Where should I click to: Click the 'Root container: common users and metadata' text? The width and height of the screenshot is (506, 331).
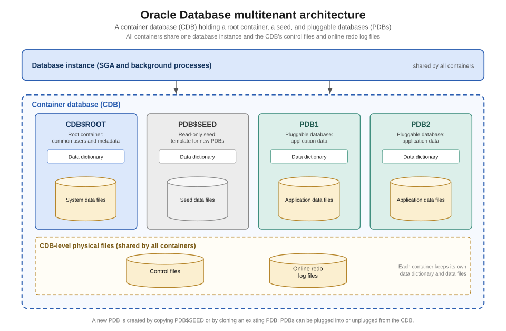86,138
